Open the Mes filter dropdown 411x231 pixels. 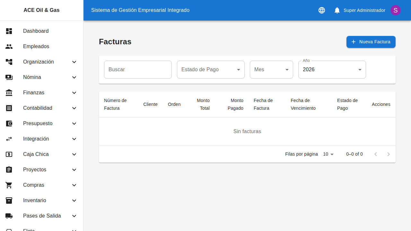271,70
